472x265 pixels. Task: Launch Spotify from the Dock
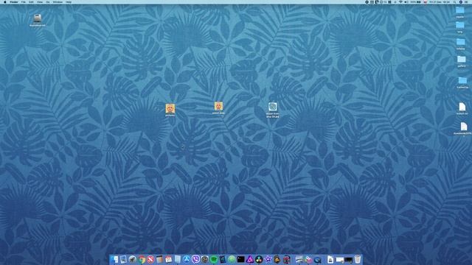click(214, 259)
